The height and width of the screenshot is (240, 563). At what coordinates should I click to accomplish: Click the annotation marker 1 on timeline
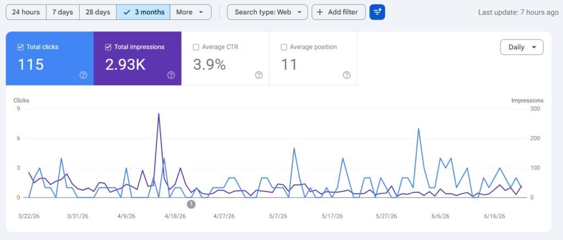191,204
